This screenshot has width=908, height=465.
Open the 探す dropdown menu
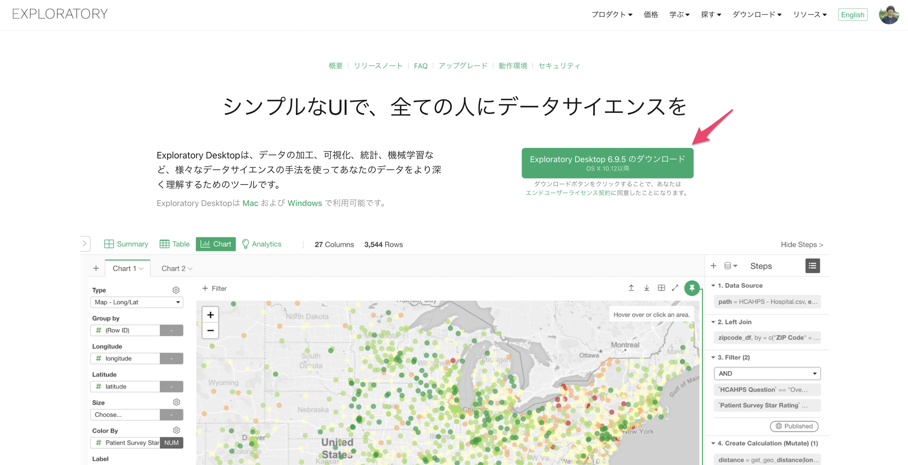(711, 15)
